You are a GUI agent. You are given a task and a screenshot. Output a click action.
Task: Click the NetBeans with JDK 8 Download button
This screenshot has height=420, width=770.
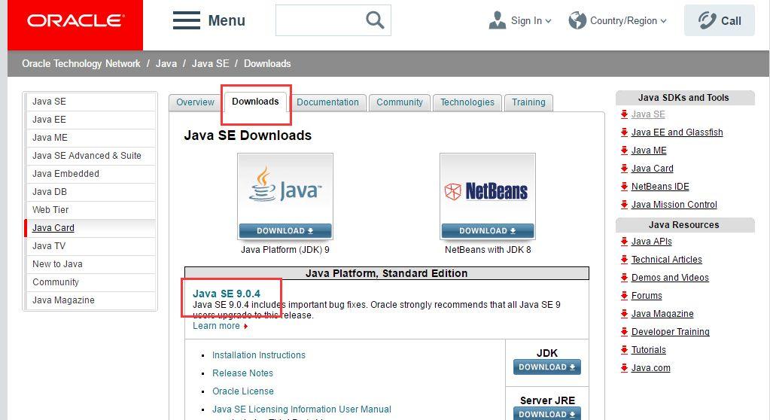(x=487, y=231)
